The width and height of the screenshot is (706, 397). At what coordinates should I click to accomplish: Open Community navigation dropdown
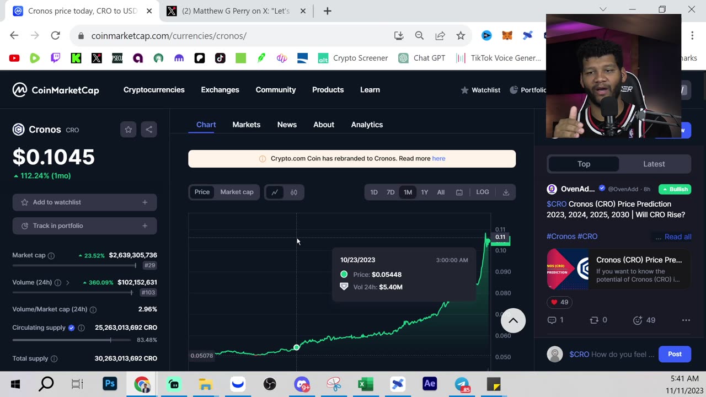[276, 90]
